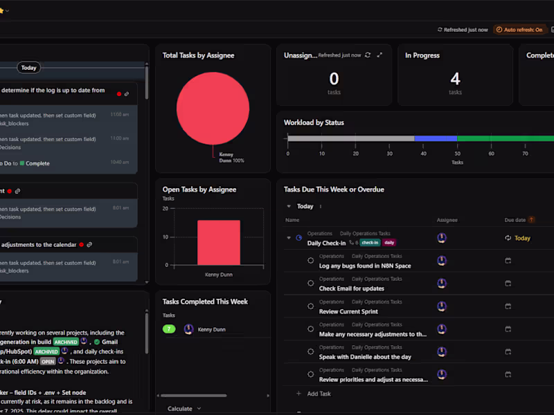554x415 pixels.
Task: Click Daily Check-in in-progress status icon
Action: pyautogui.click(x=299, y=238)
